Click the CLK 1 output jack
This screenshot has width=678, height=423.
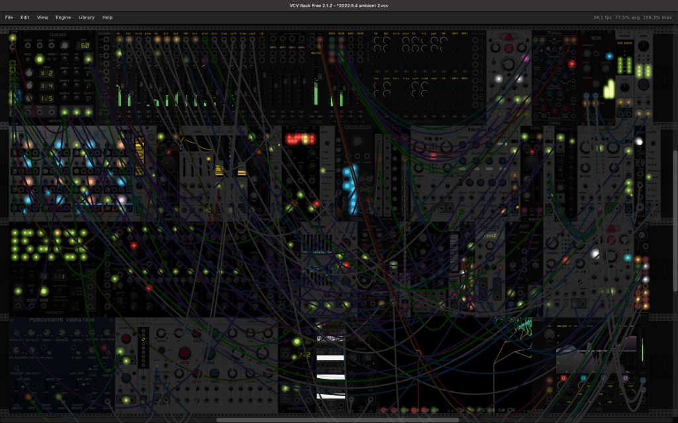tap(64, 112)
